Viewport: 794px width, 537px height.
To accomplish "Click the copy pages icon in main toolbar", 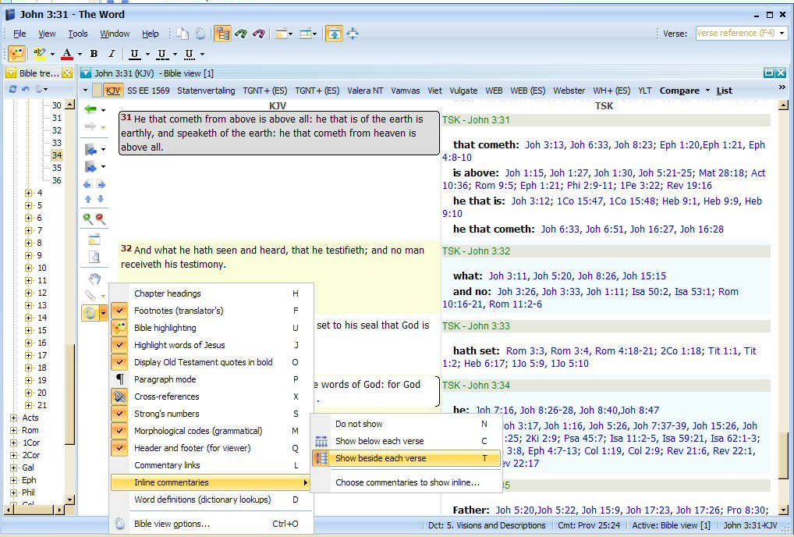I will 183,34.
